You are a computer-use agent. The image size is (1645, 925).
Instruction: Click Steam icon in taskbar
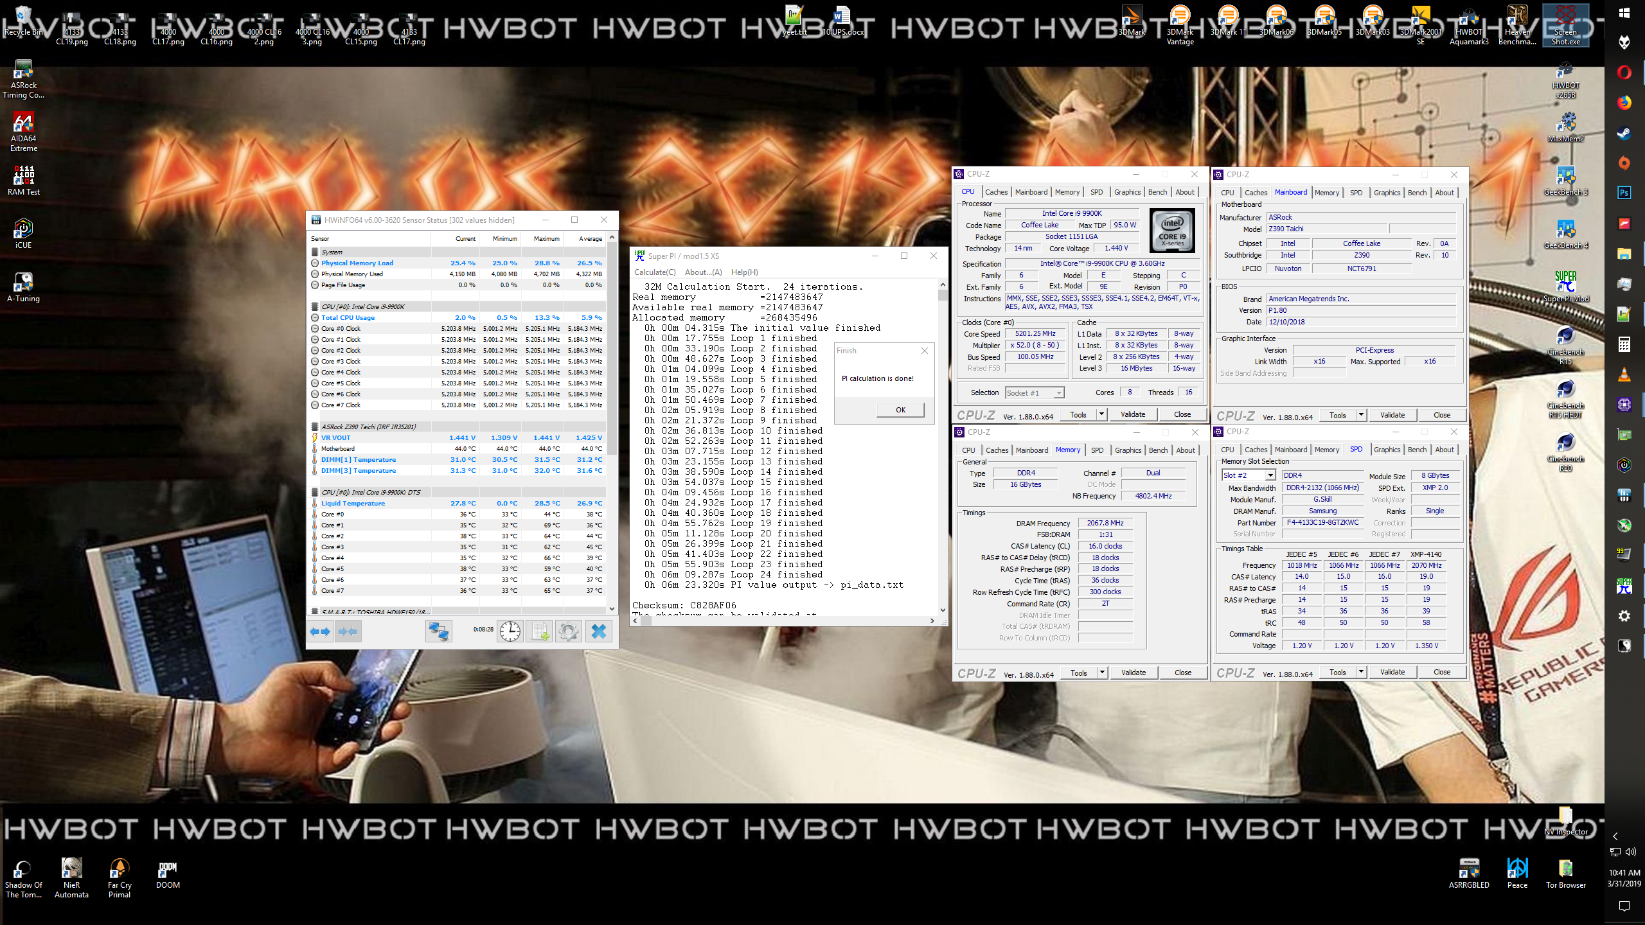[x=1624, y=133]
